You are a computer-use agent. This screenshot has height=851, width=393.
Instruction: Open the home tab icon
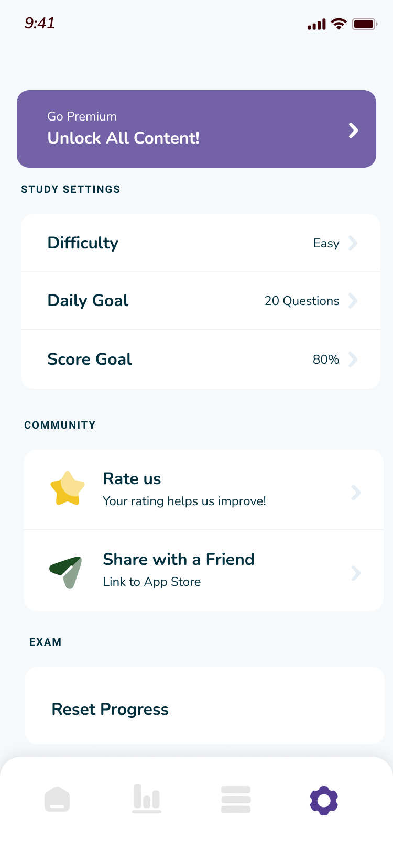coord(57,800)
